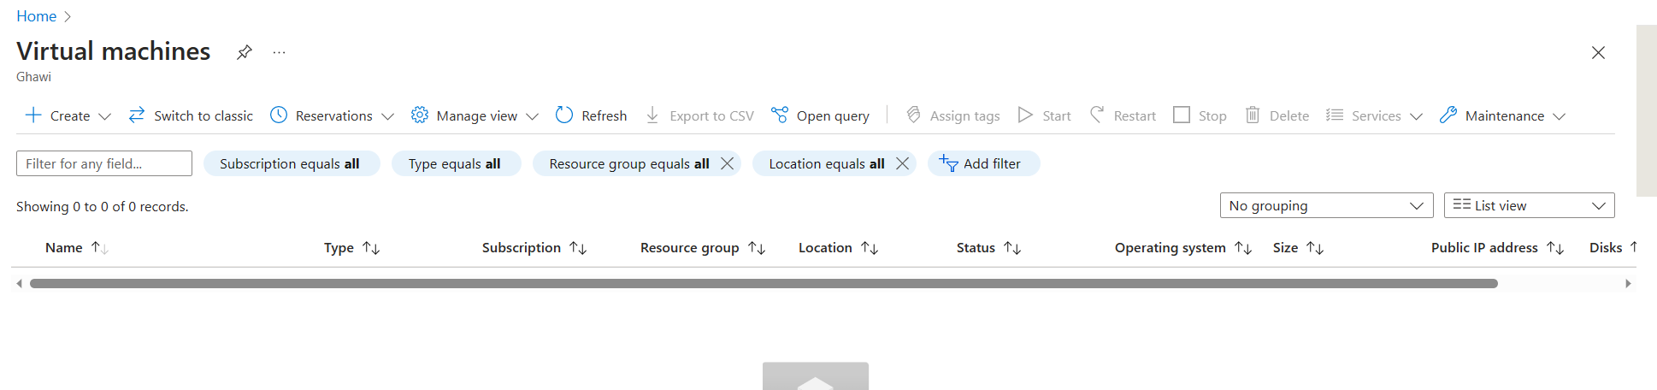
Task: Click the Services list icon
Action: [1335, 115]
